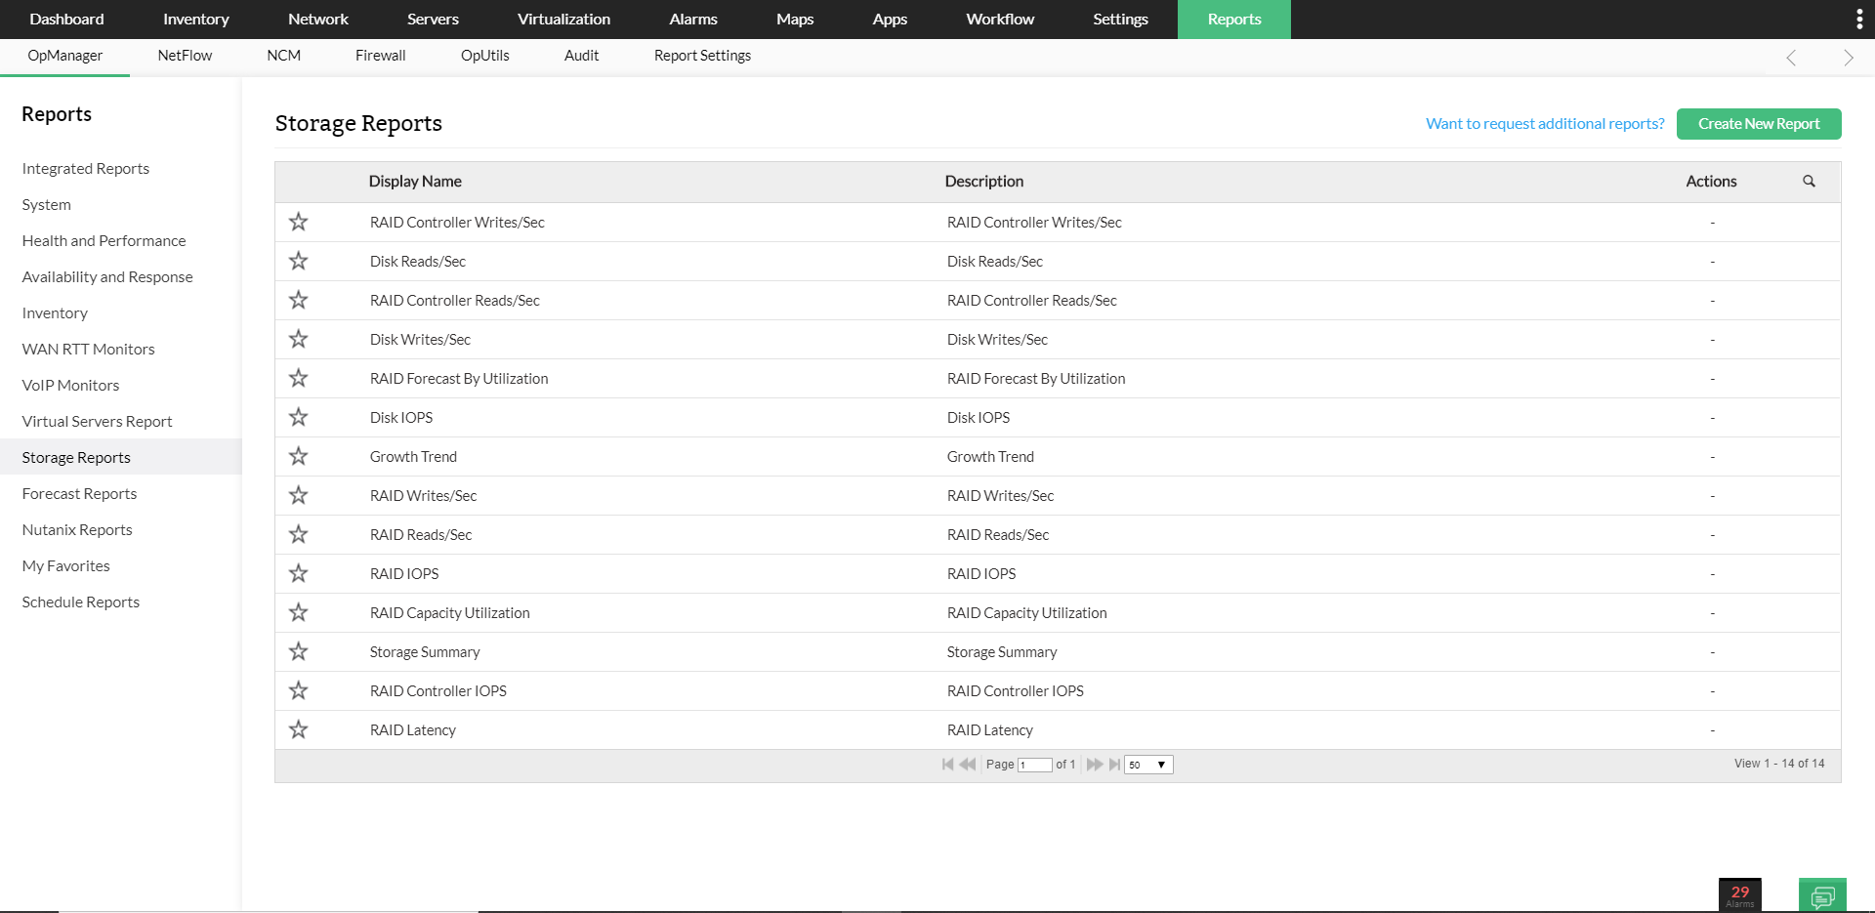Select the Reports top tab
The height and width of the screenshot is (913, 1875).
coord(1234,20)
